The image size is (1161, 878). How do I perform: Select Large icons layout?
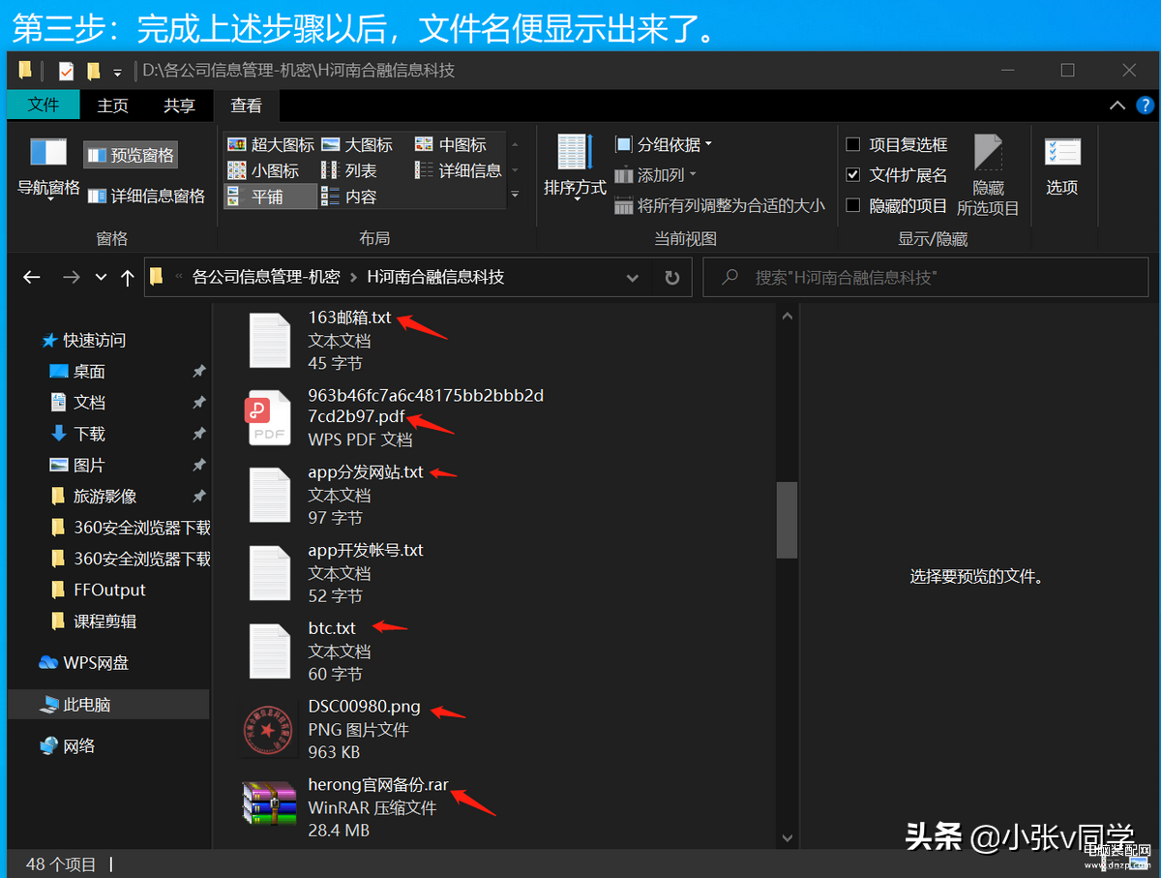click(357, 144)
